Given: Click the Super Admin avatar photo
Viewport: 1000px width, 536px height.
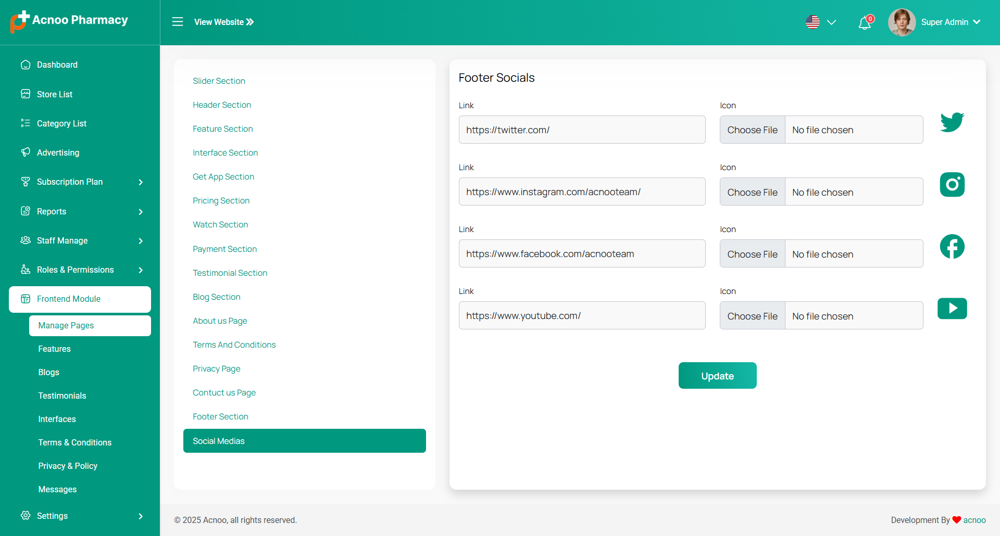Looking at the screenshot, I should 902,22.
